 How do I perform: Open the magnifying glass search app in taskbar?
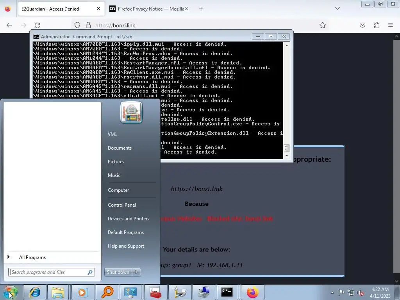click(107, 292)
